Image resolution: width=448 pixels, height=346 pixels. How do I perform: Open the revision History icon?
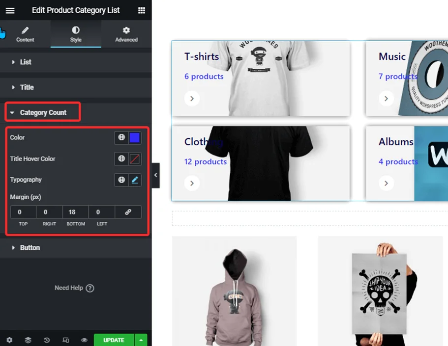[x=47, y=340]
